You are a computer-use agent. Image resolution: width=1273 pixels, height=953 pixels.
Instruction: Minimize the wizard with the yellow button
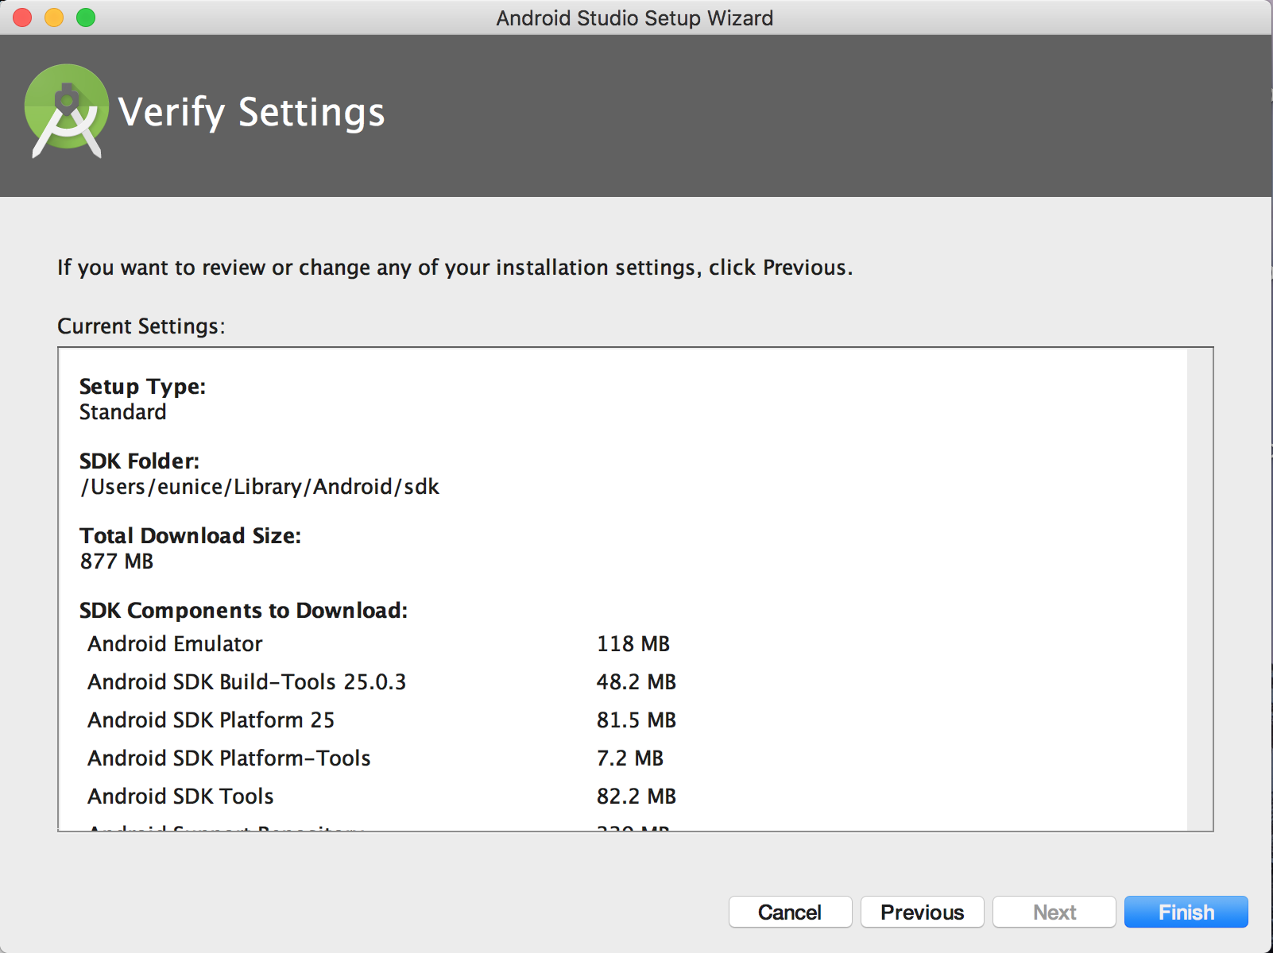coord(54,17)
